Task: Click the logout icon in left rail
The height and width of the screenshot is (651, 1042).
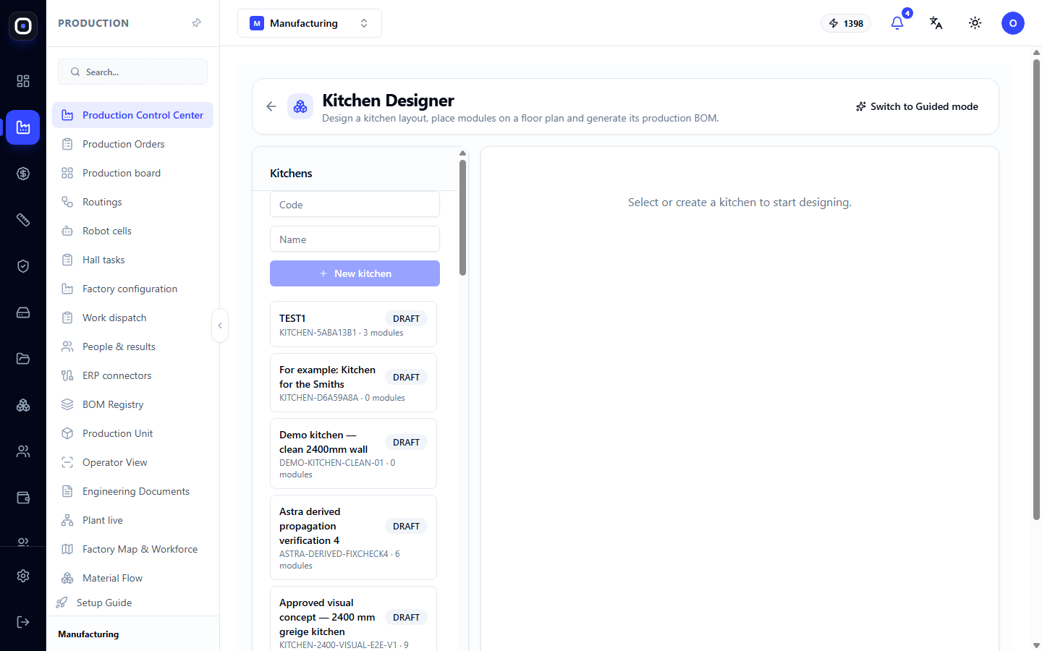Action: 23,622
